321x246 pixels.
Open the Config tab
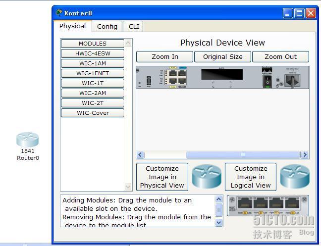pyautogui.click(x=107, y=27)
